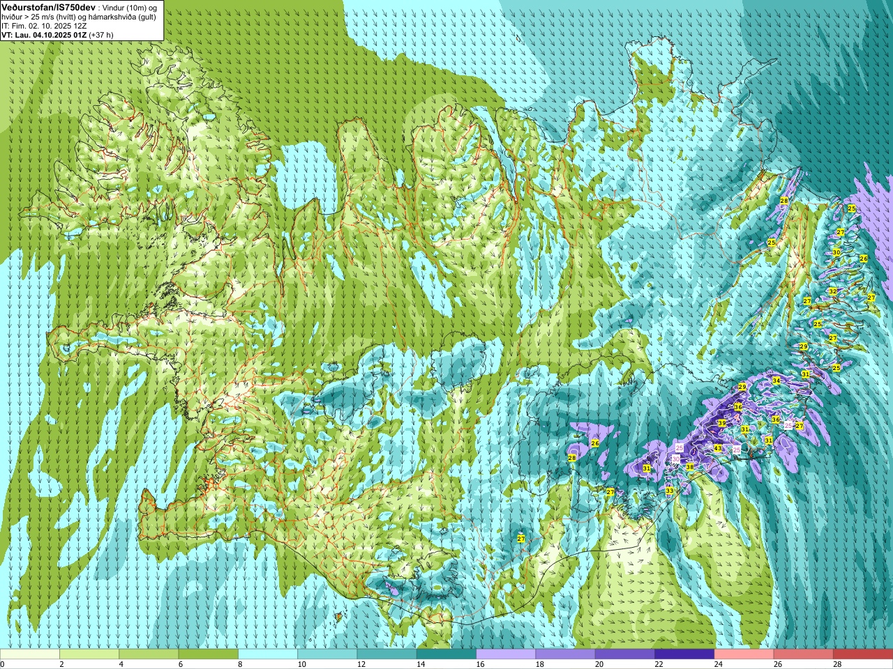Click the 'Veðurstofan/IS750dev' title text
Viewport: 893px width, 669px height.
[x=48, y=6]
